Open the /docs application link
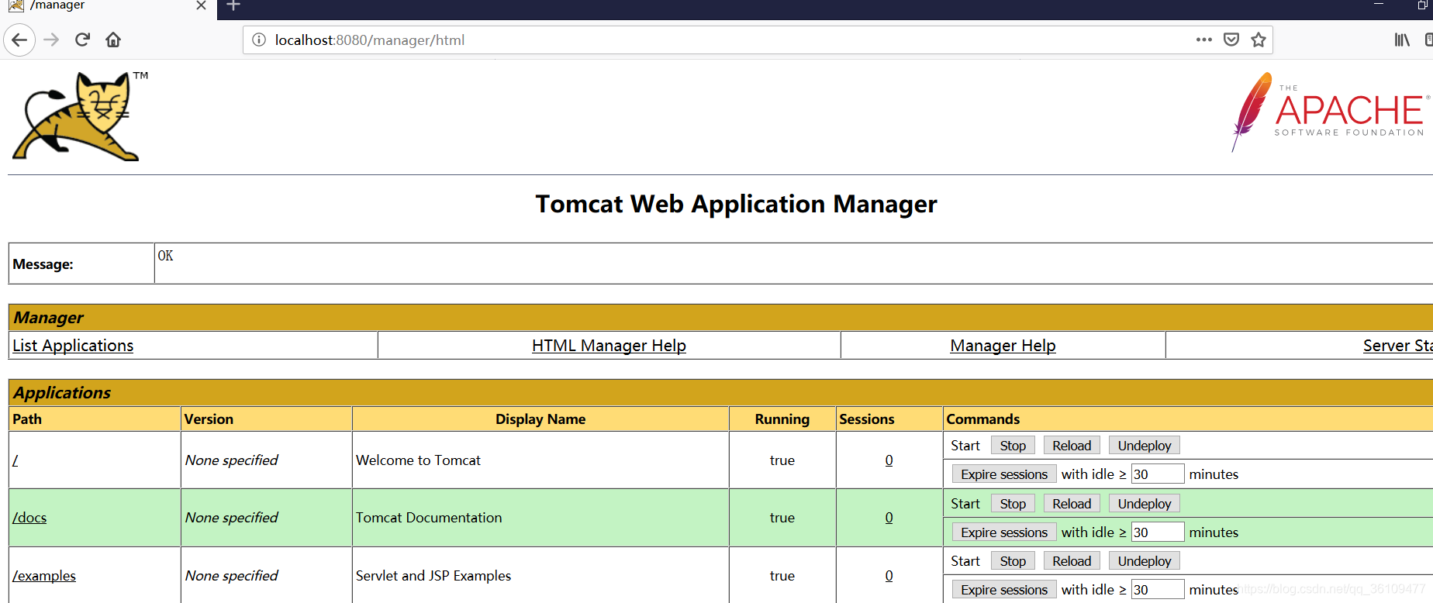Viewport: 1433px width, 603px height. click(29, 518)
